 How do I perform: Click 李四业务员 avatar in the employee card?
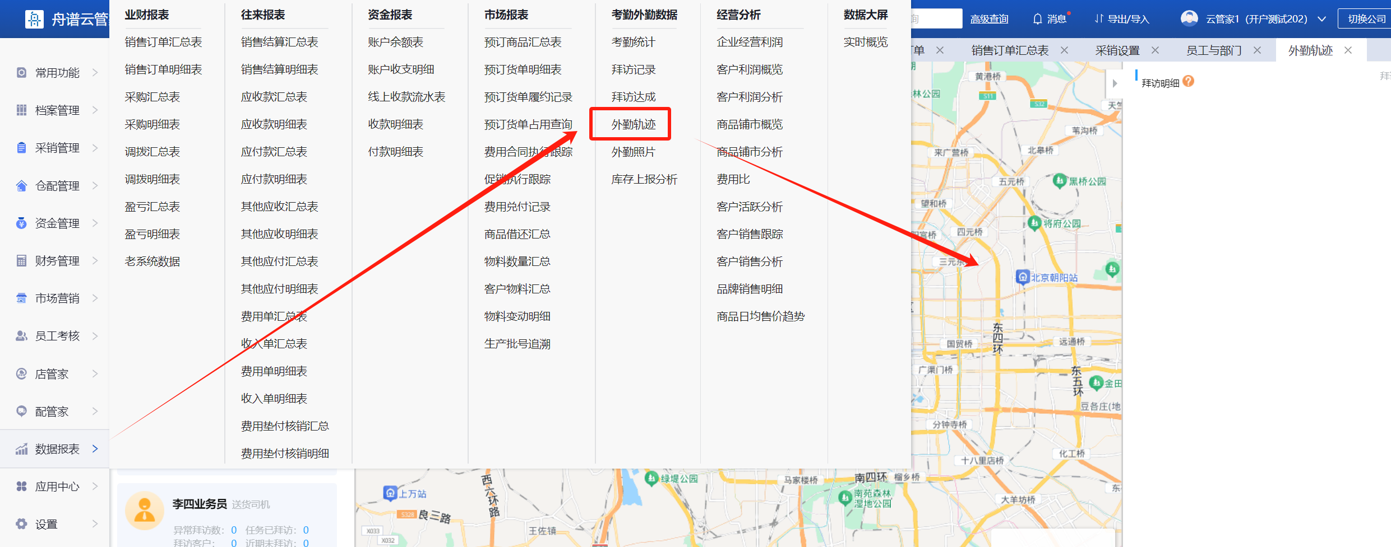click(x=145, y=510)
